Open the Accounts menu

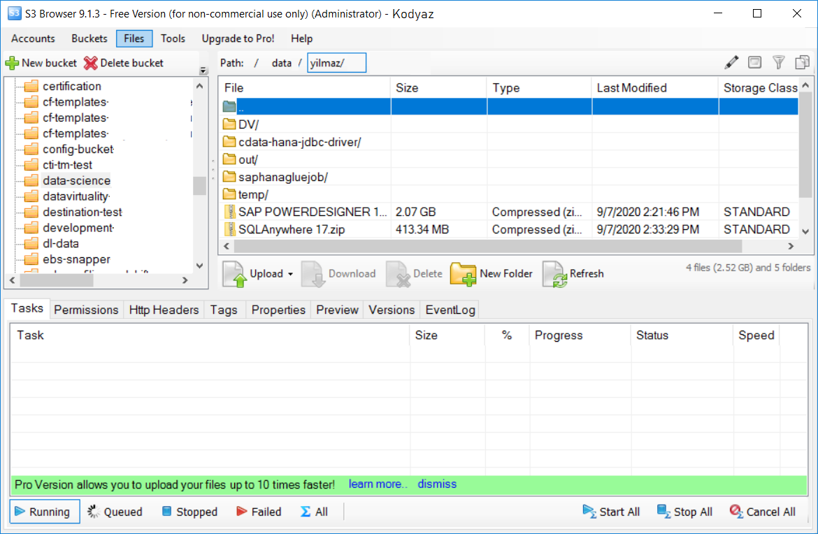pos(33,38)
